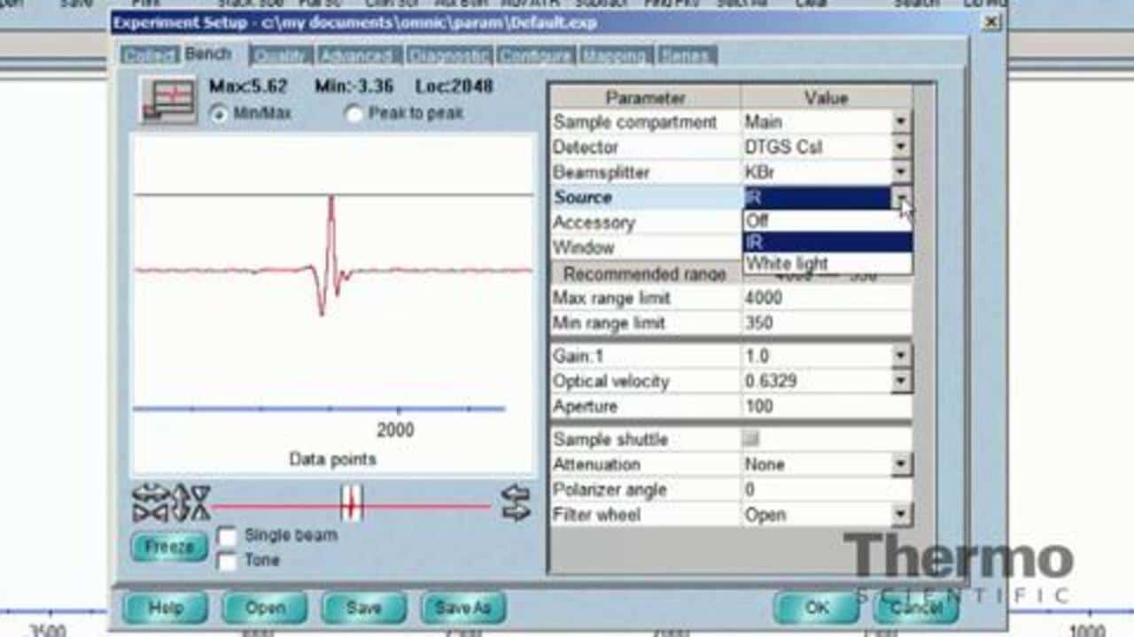1134x637 pixels.
Task: Toggle the Sample shuttle checkbox
Action: [x=751, y=439]
